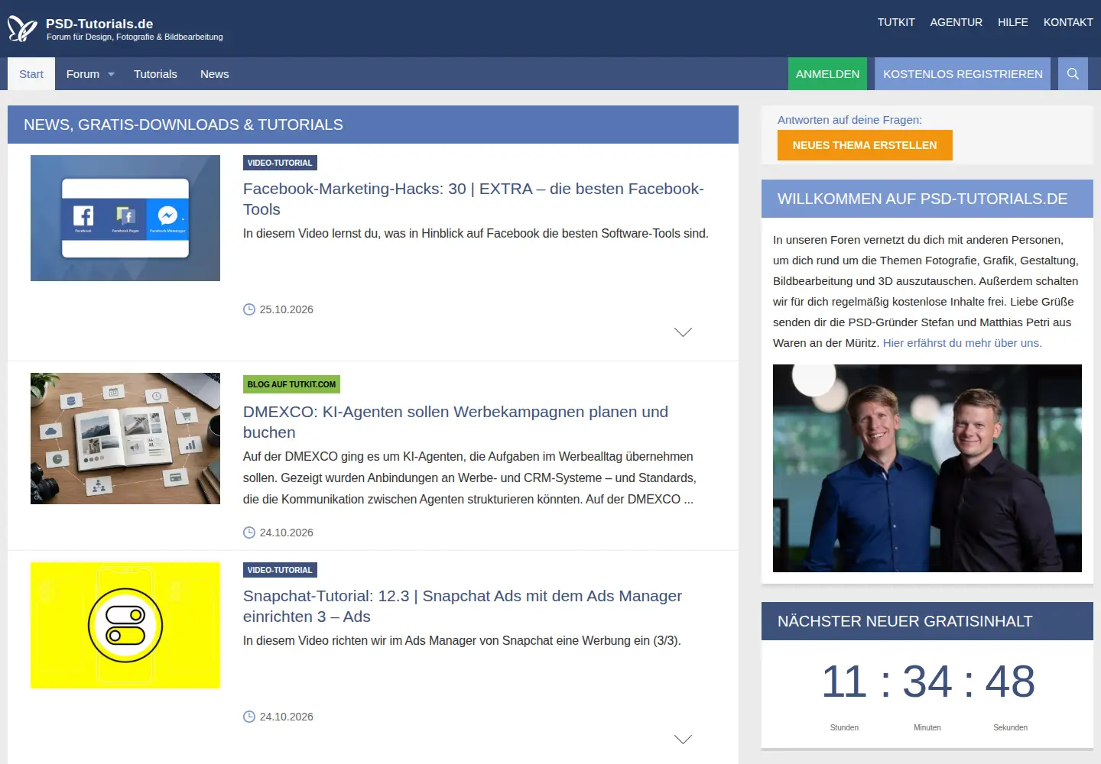Click the 'Minuten' countdown label
Screen dimensions: 1101x764
pos(927,727)
